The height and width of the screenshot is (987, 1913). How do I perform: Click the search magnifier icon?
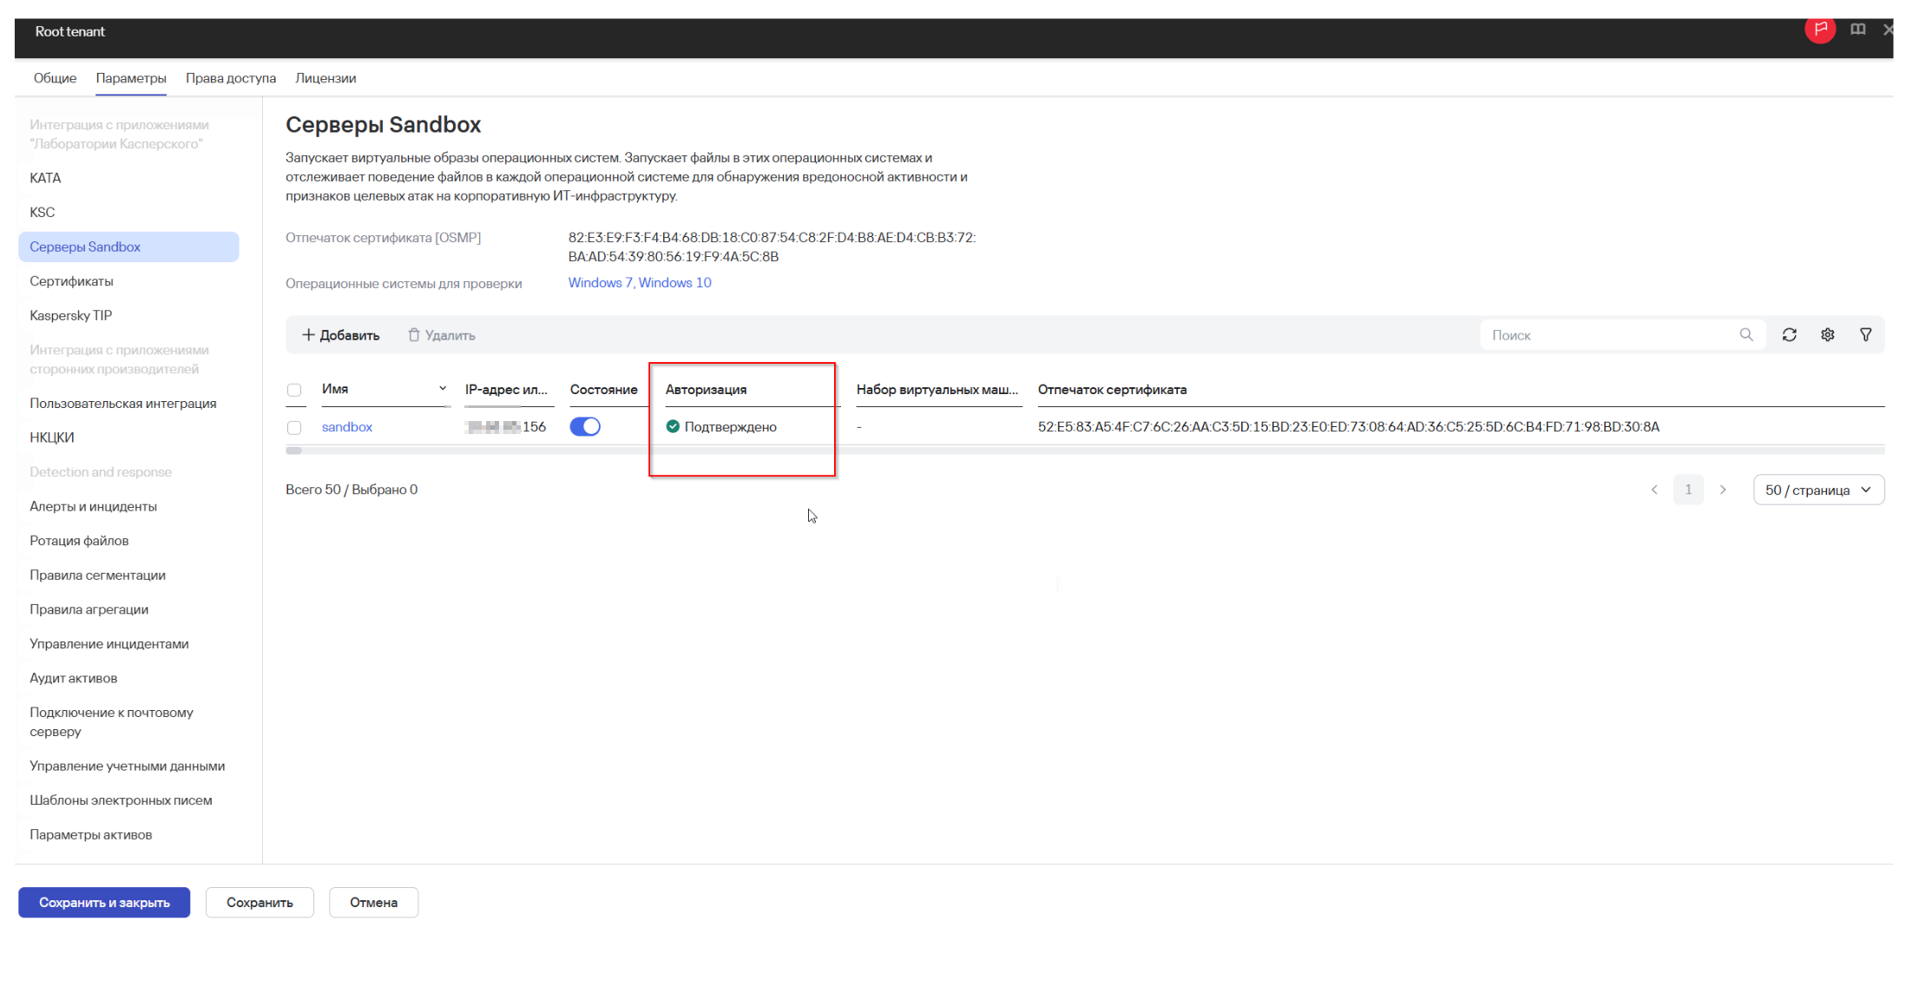(x=1746, y=335)
